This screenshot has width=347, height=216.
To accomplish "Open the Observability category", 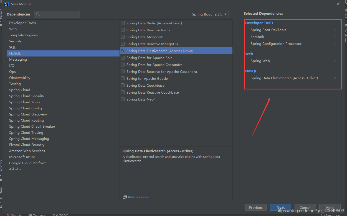I will 63,78.
